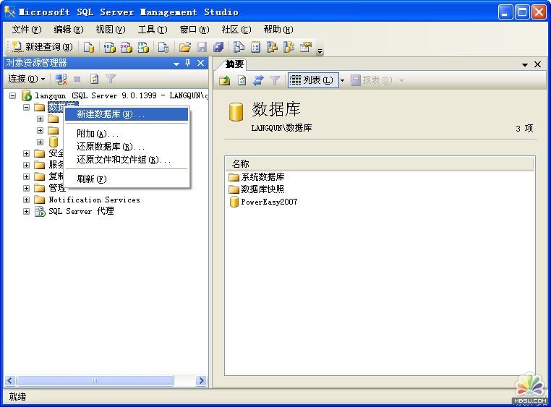The height and width of the screenshot is (407, 551).
Task: Click the Save All icon in toolbar
Action: tap(218, 47)
